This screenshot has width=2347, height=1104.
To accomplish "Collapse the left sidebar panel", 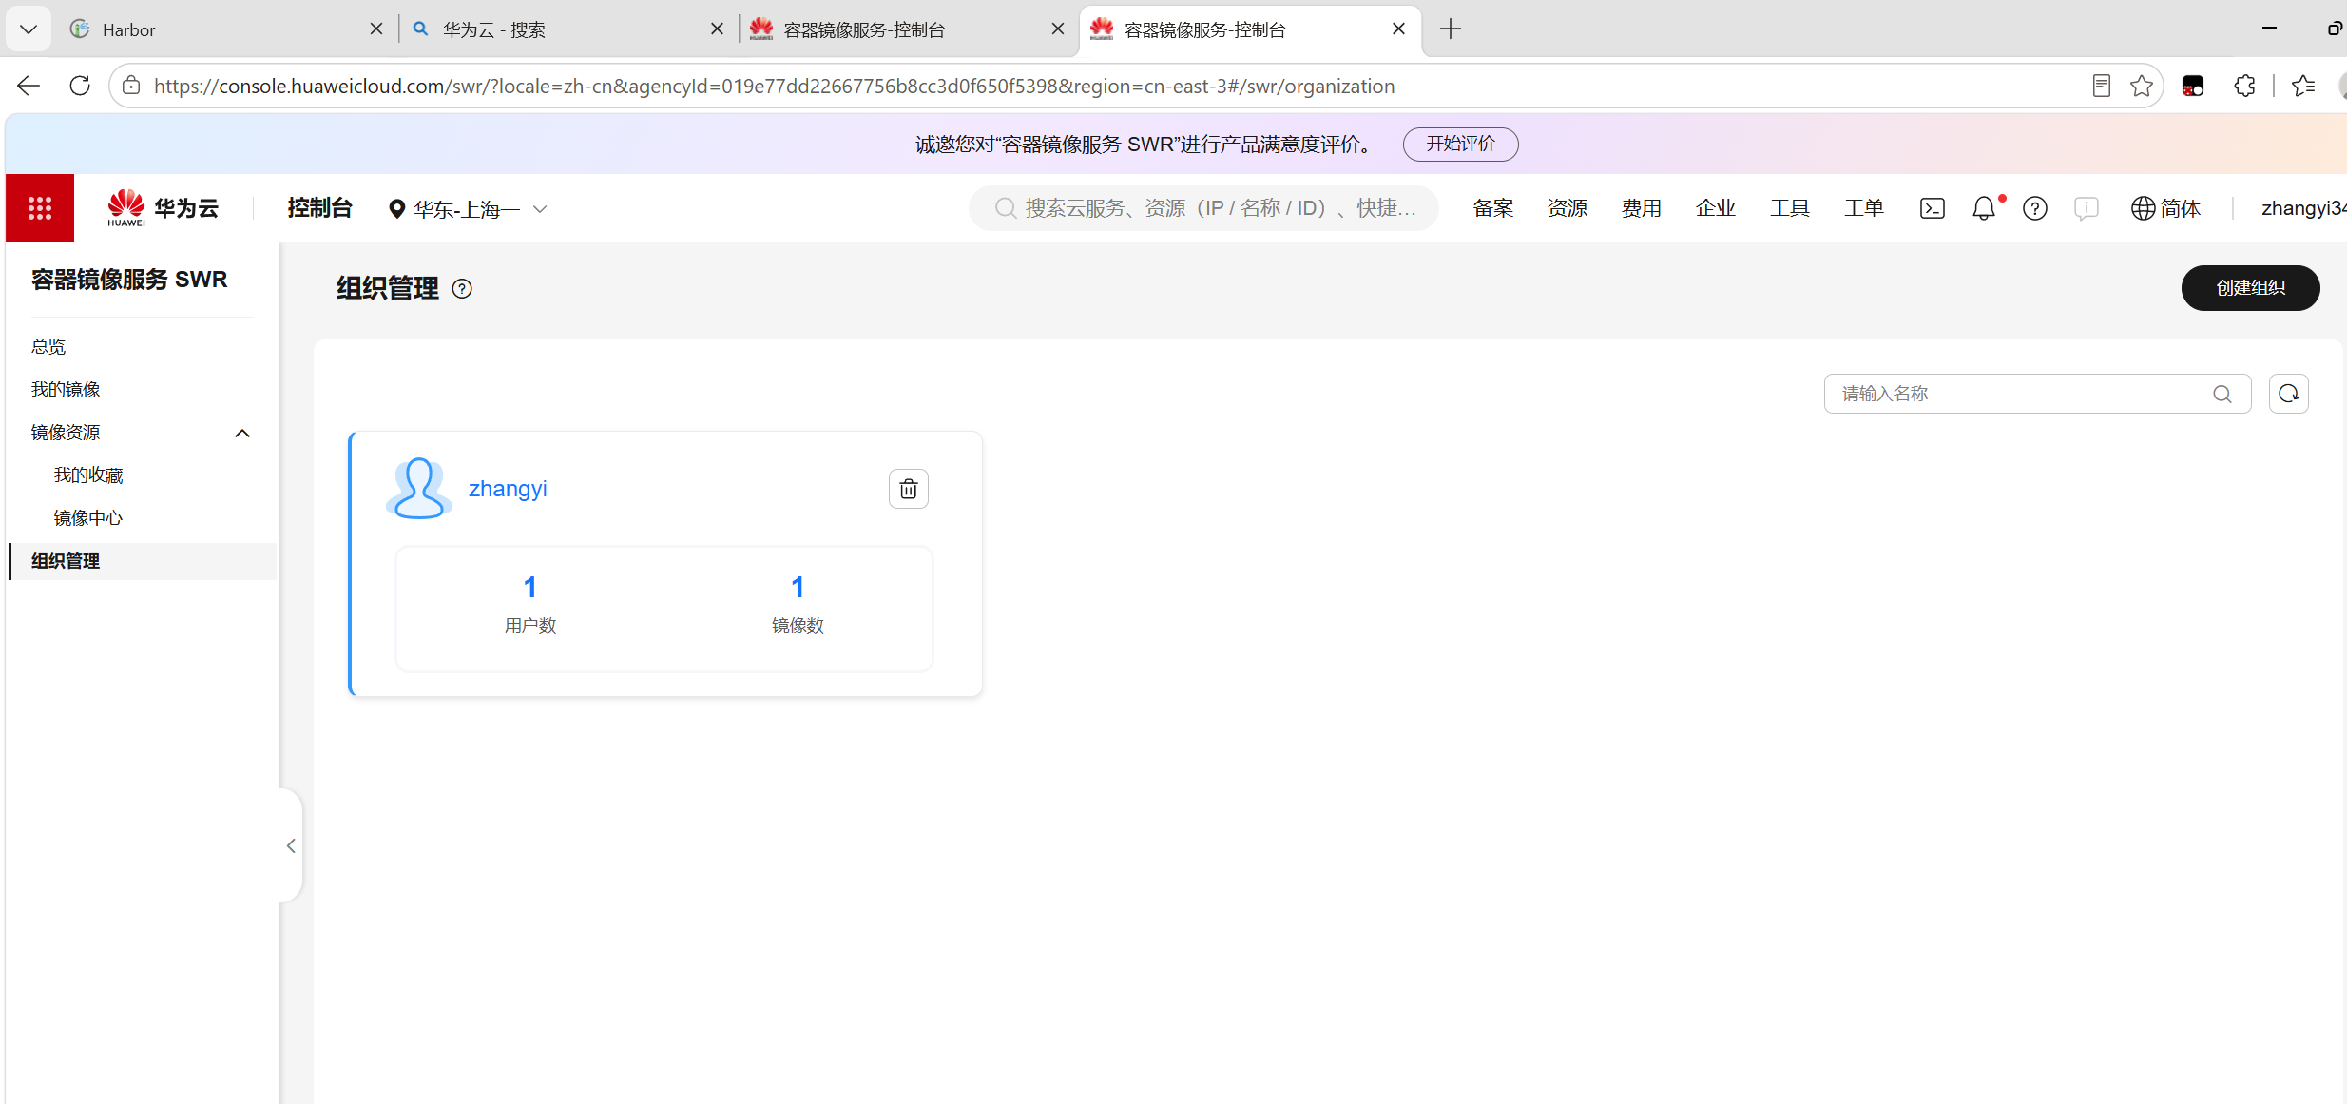I will [x=291, y=845].
